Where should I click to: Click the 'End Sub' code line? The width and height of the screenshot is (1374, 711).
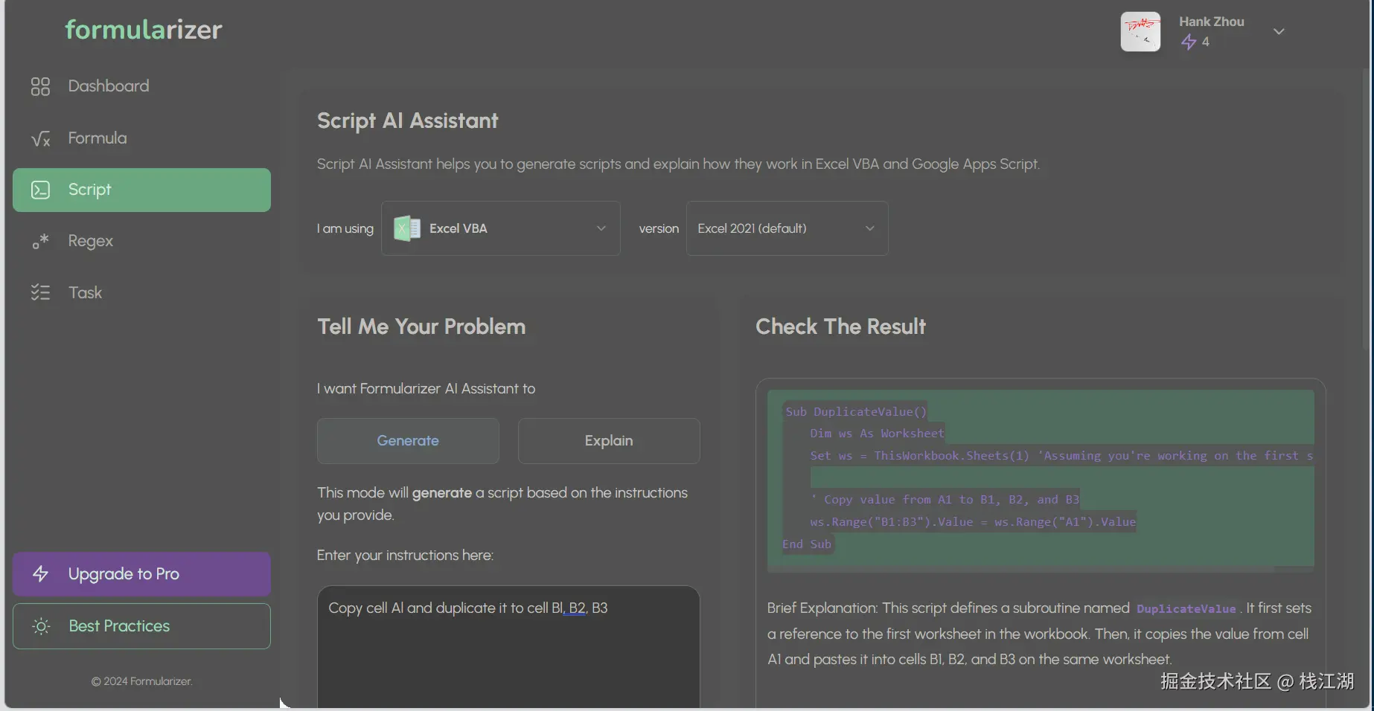[x=807, y=544]
